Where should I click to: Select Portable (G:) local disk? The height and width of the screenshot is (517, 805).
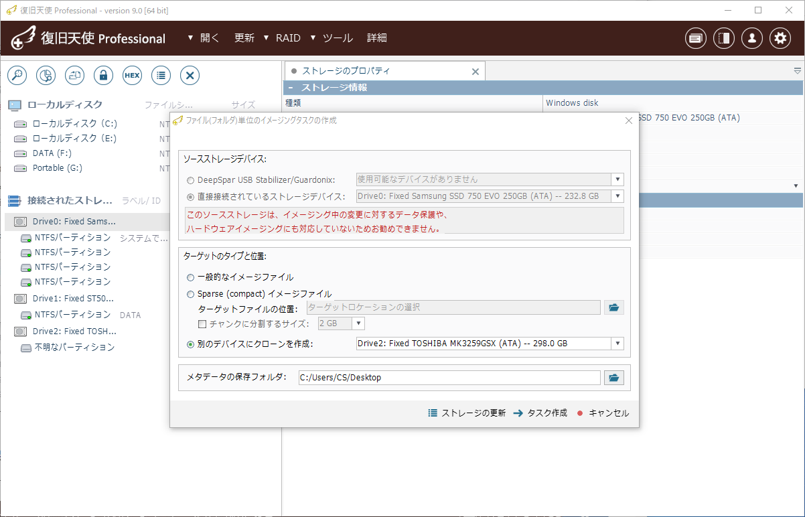pos(58,168)
